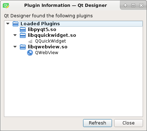Click the Qt Designer logo in the title bar
147x131 pixels.
click(6, 5)
